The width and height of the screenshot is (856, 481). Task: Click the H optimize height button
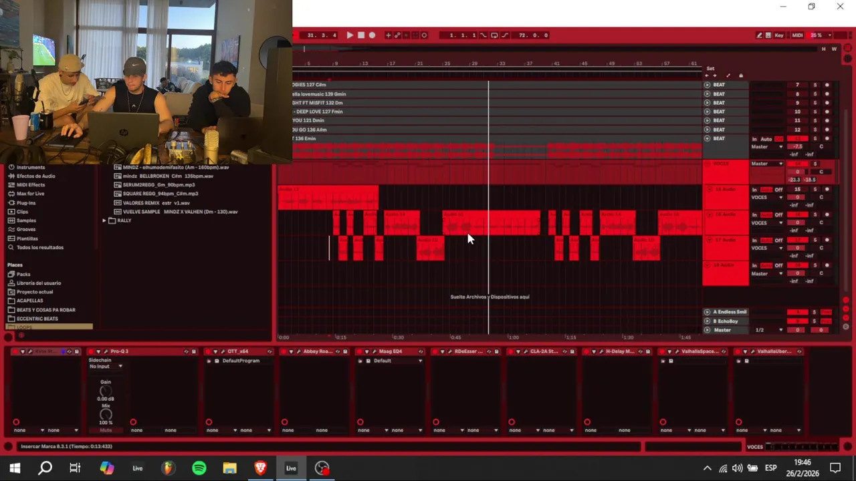(x=824, y=49)
